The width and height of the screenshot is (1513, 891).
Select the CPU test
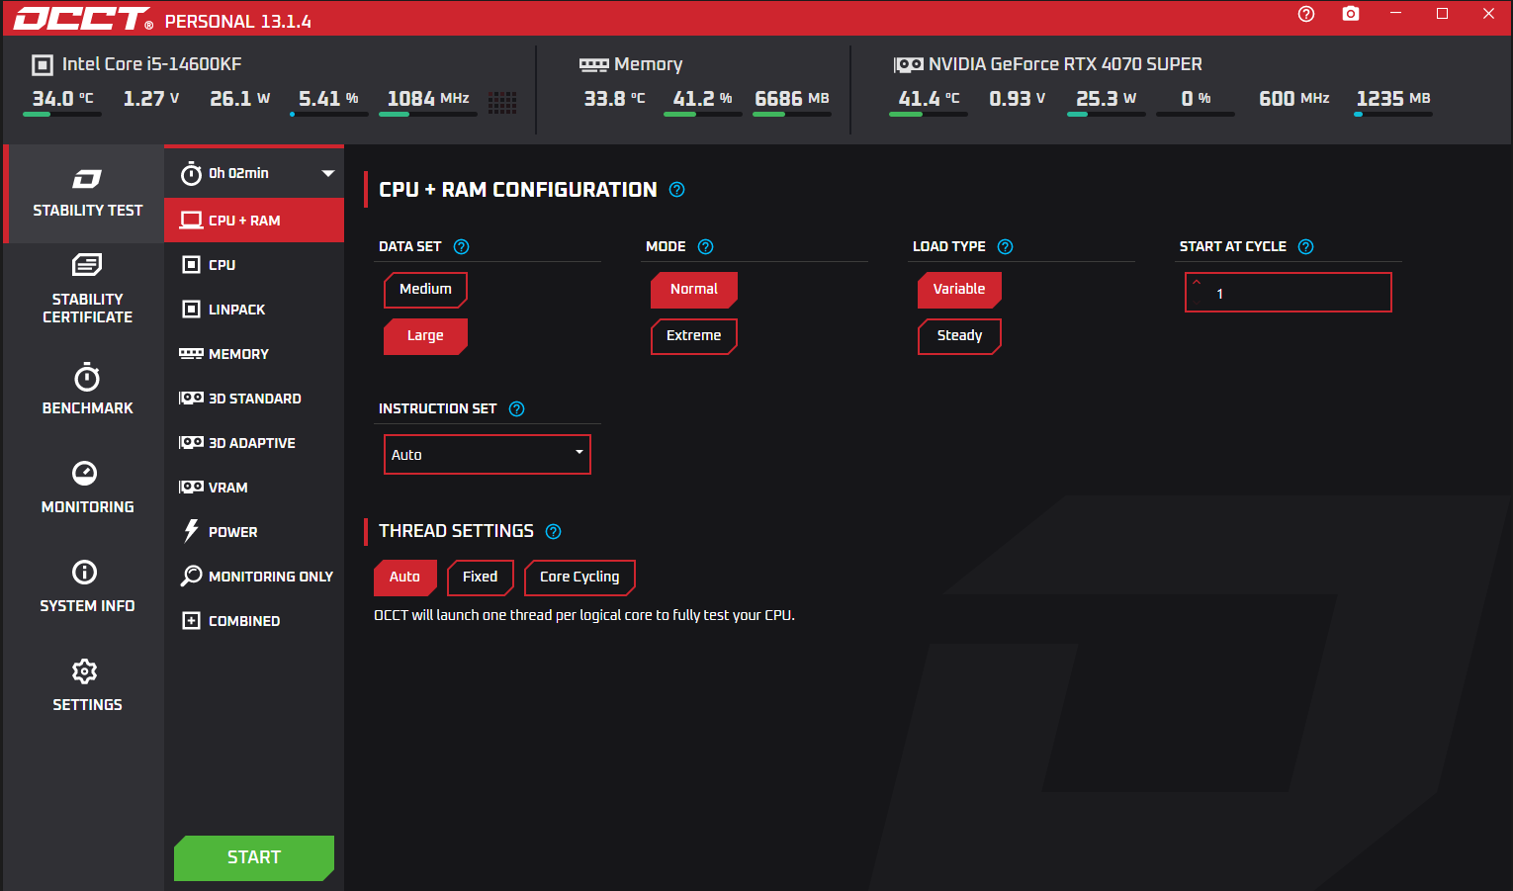[254, 265]
